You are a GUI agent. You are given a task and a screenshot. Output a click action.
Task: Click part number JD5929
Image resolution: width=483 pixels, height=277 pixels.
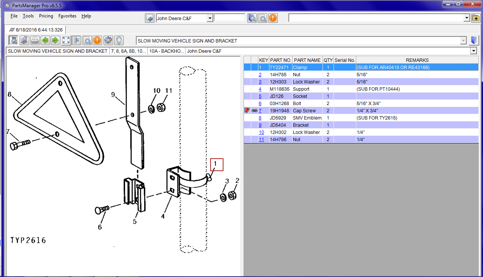[277, 118]
